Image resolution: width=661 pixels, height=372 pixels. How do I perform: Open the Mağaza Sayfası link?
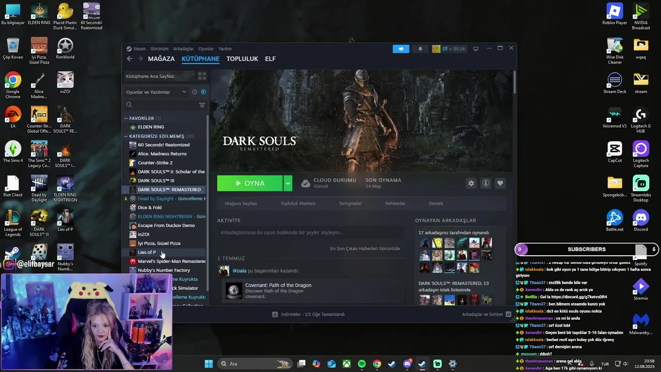(241, 204)
